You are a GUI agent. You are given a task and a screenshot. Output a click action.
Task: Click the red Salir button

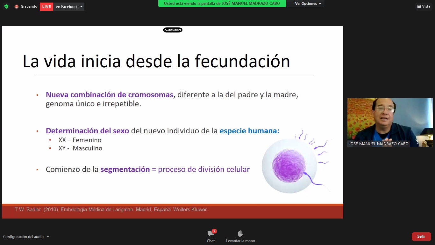pos(421,236)
